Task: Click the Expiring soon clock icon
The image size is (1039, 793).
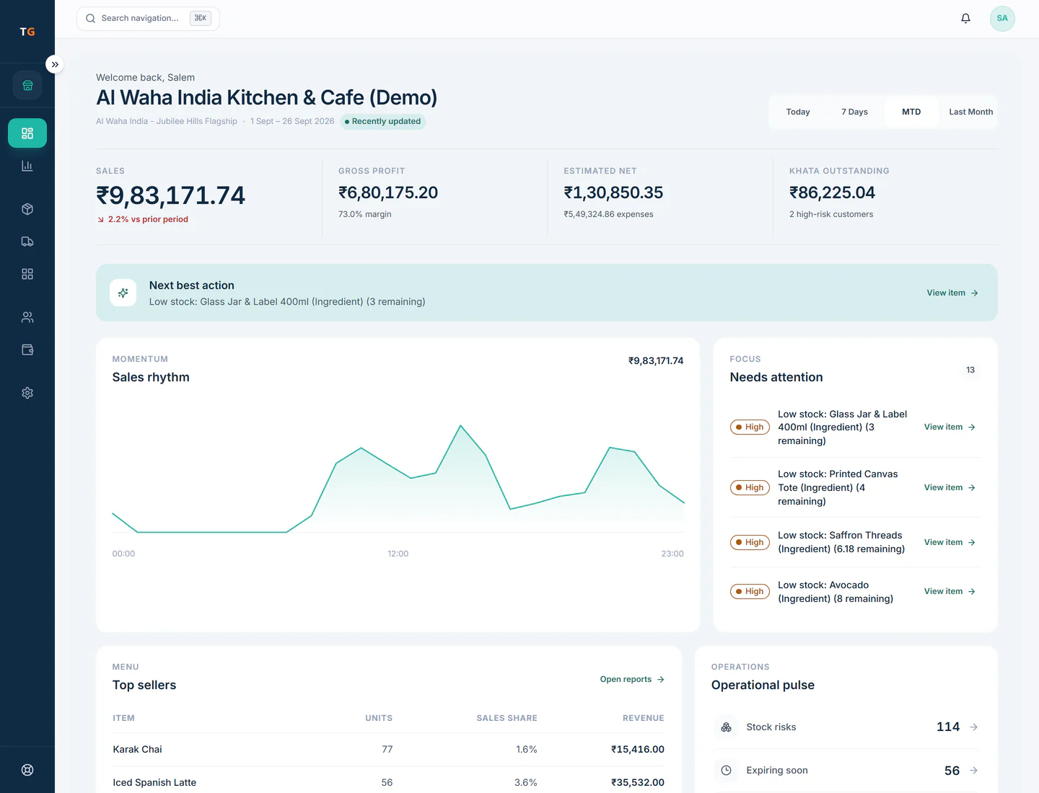Action: coord(726,771)
